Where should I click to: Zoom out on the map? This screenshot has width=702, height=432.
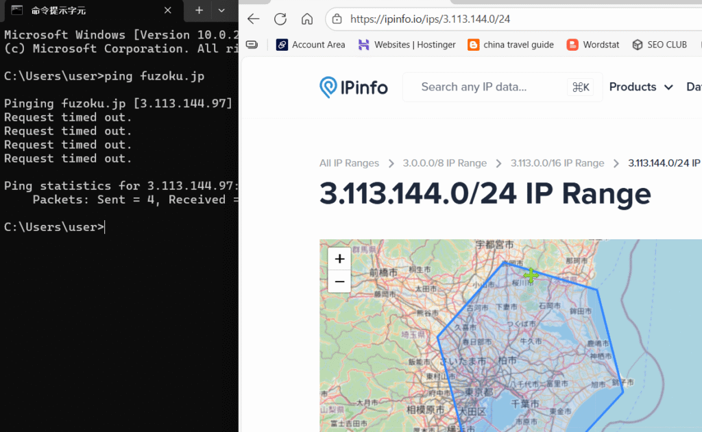point(339,281)
